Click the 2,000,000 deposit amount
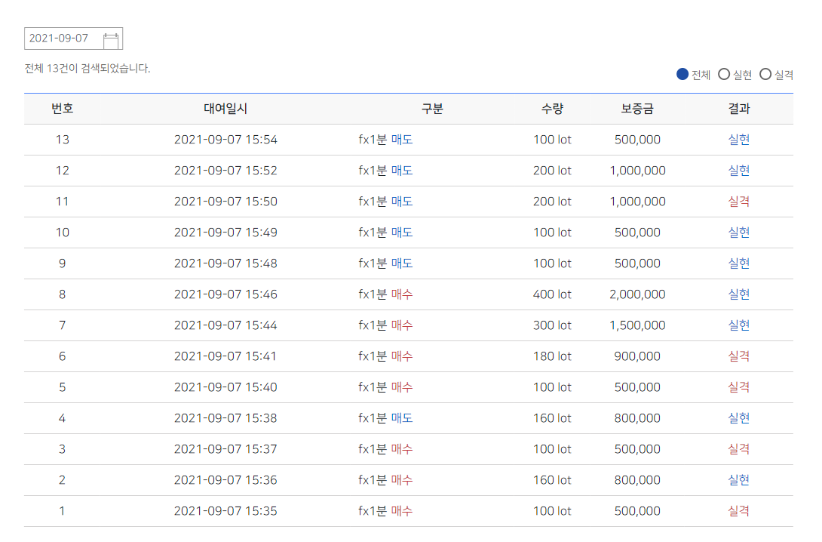 (x=637, y=294)
